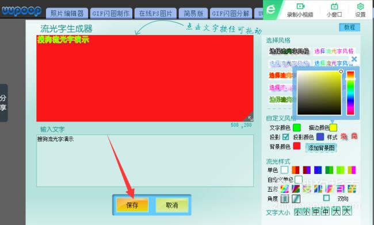The height and width of the screenshot is (225, 374).
Task: Pick the first 五彩 rainbow pattern
Action: tap(285, 189)
